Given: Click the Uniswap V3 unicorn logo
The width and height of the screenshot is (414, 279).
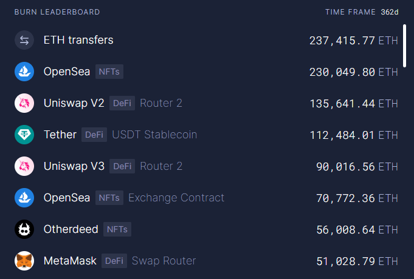Looking at the screenshot, I should pyautogui.click(x=24, y=166).
